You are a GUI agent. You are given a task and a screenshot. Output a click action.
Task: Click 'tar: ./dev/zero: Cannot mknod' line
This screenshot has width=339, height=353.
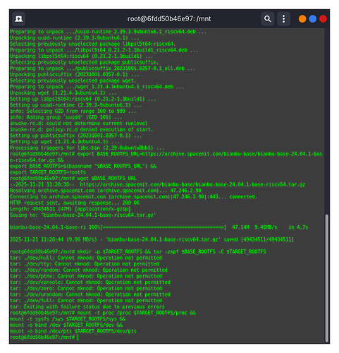86,289
